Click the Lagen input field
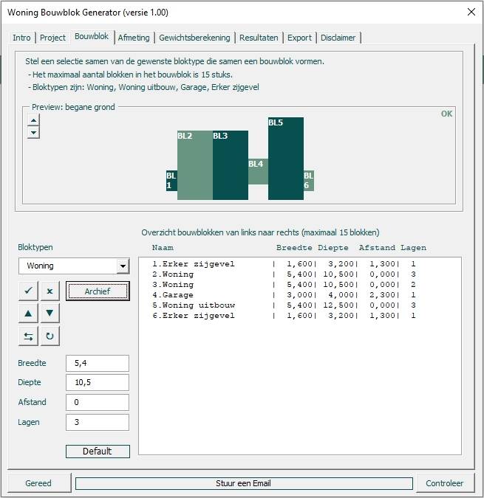This screenshot has width=484, height=498. (98, 423)
